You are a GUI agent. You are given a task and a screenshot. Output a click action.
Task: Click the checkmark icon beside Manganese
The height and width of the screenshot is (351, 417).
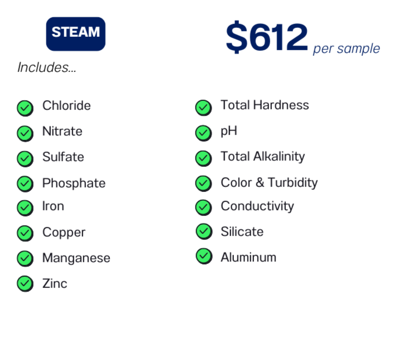point(25,259)
